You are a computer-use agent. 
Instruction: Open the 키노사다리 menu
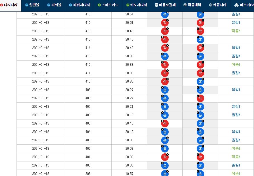(137, 5)
